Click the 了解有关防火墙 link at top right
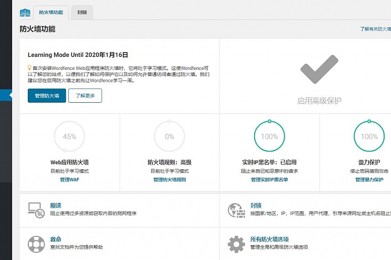The height and width of the screenshot is (260, 391). (375, 29)
